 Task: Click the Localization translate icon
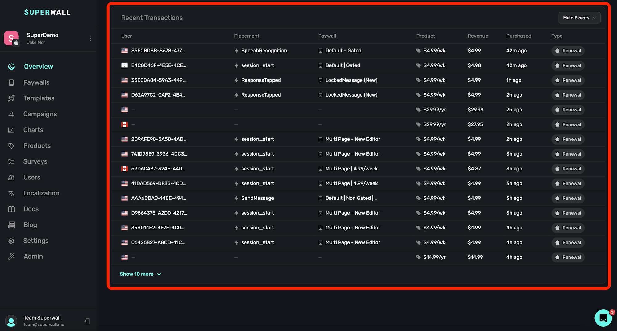11,193
